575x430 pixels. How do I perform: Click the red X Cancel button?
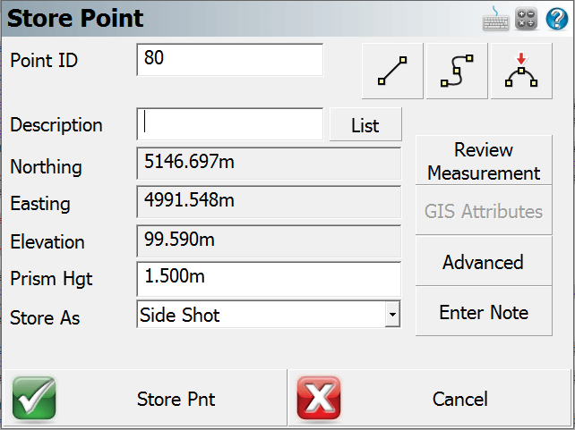pyautogui.click(x=430, y=398)
